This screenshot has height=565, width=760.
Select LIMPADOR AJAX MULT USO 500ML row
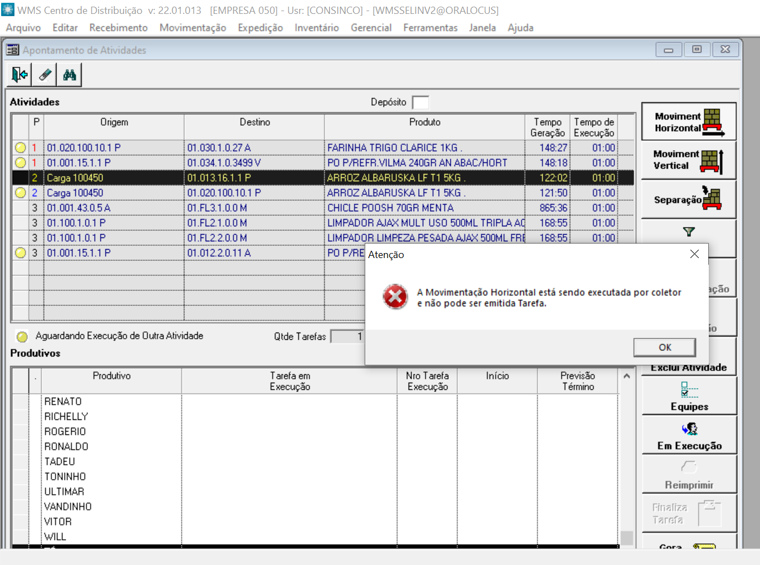[x=323, y=222]
